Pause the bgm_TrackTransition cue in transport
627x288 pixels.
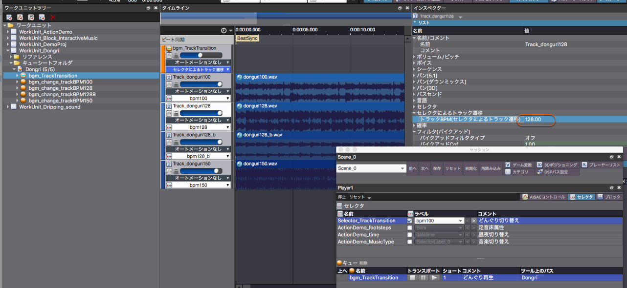coord(424,278)
